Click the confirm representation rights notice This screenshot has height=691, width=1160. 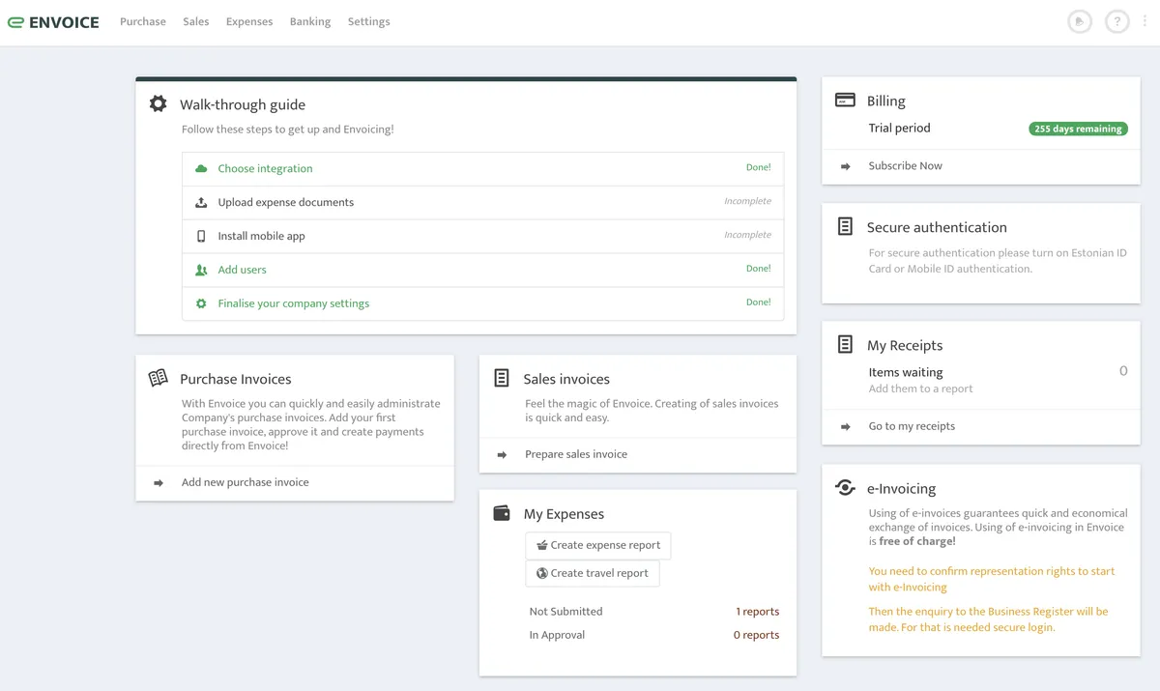(x=992, y=579)
